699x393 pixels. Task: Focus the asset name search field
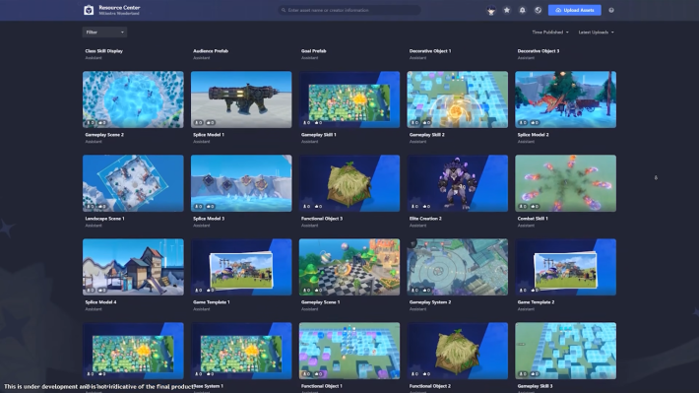(x=349, y=10)
